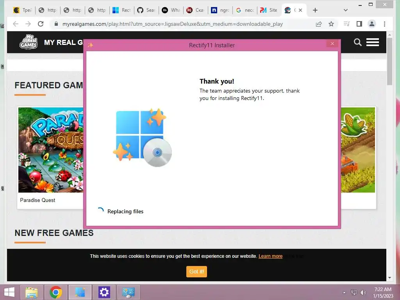400x300 pixels.
Task: Go back to the previous page in Chrome
Action: [16, 24]
